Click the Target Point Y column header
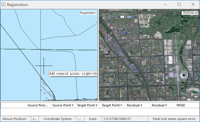This screenshot has height=122, width=200. 112,105
